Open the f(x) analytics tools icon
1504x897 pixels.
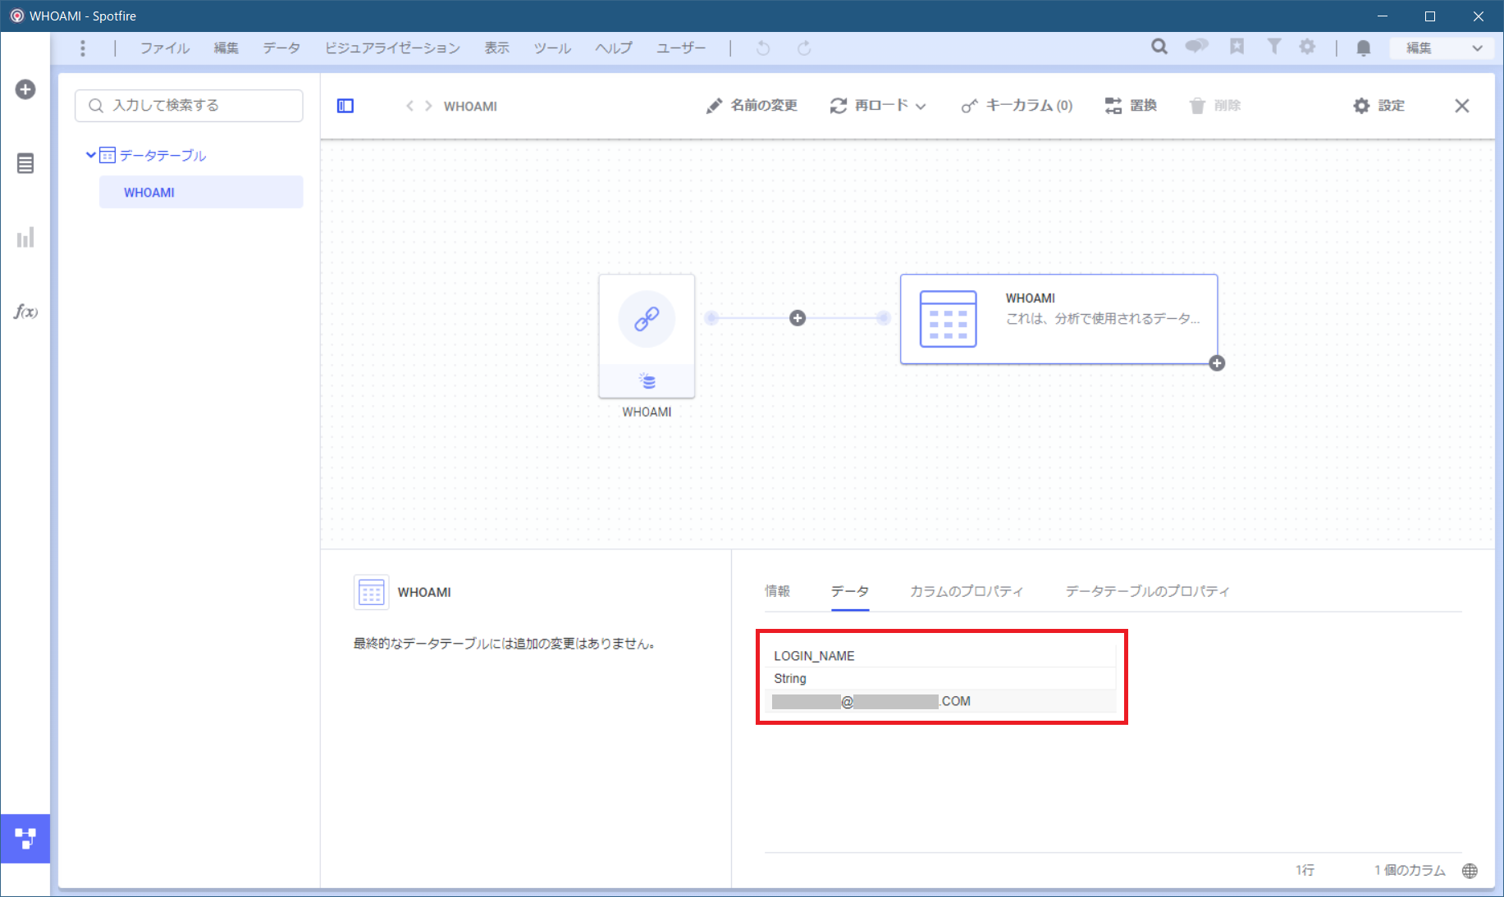click(25, 312)
